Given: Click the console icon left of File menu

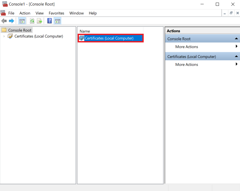Looking at the screenshot, I should point(3,13).
